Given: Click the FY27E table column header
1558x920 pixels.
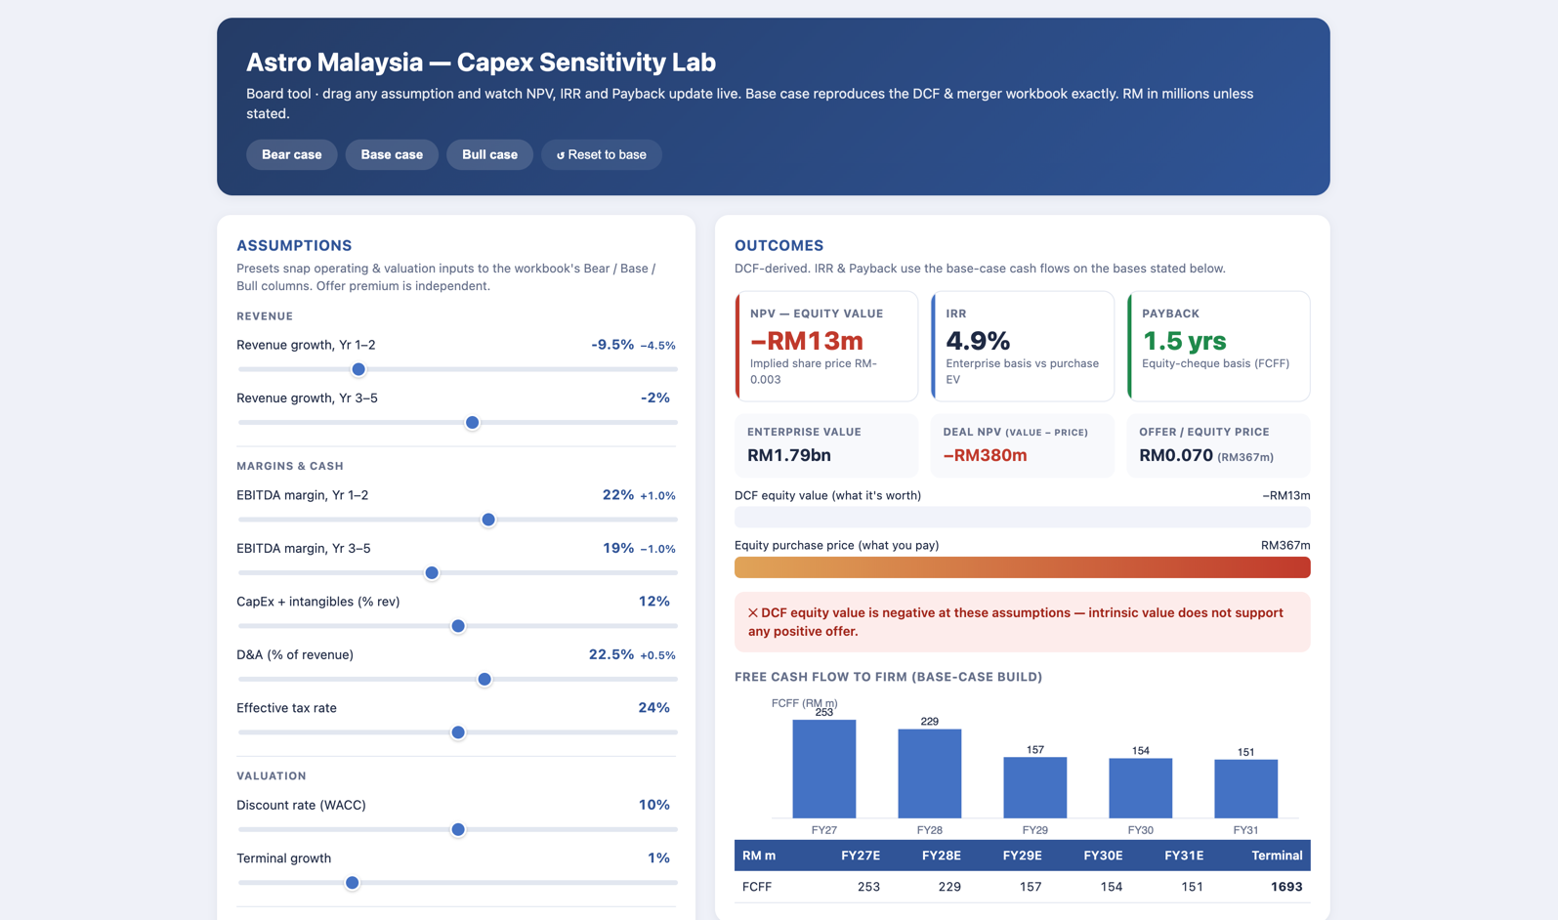Looking at the screenshot, I should point(861,856).
